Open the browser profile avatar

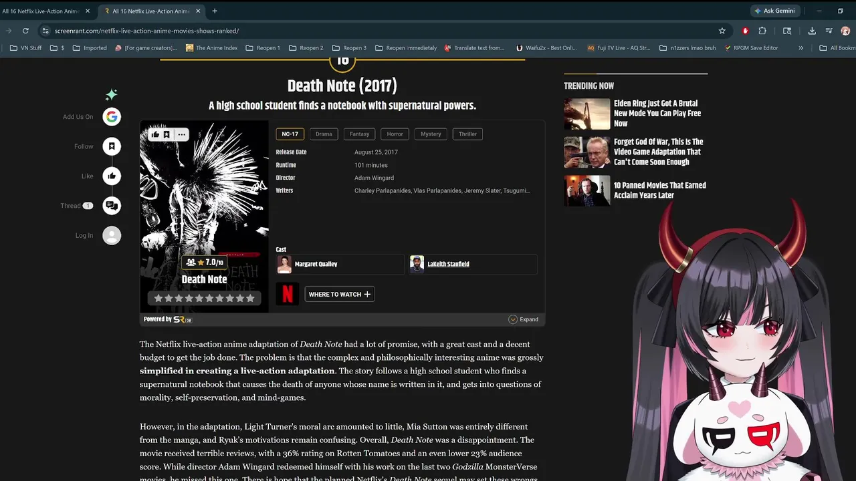coord(845,31)
